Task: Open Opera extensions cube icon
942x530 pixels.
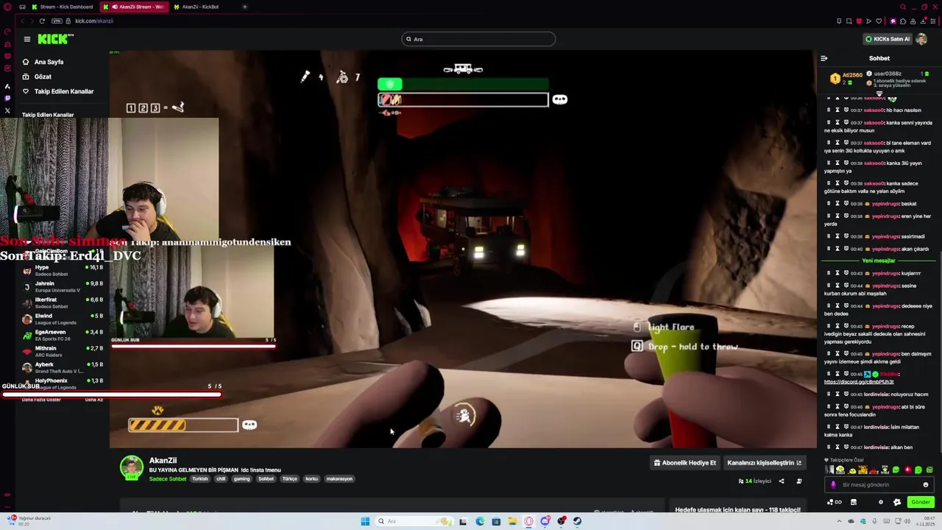Action: click(903, 21)
